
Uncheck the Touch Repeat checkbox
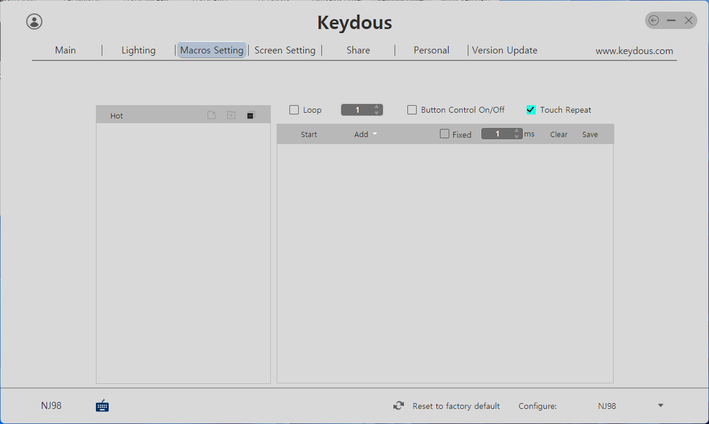tap(531, 110)
